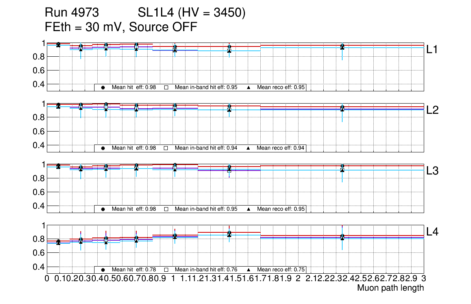Click the filled circle marker in L4 legend
The width and height of the screenshot is (471, 304).
[103, 270]
